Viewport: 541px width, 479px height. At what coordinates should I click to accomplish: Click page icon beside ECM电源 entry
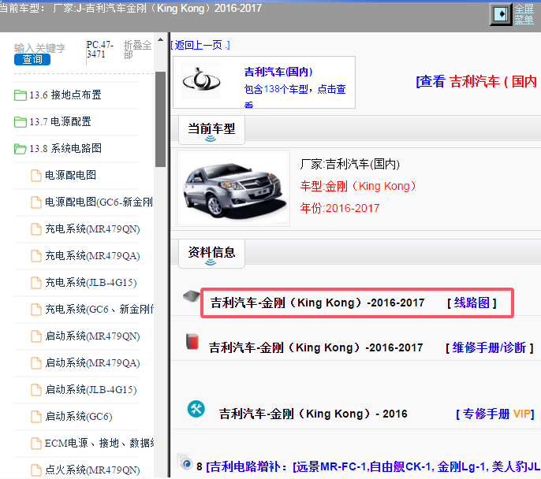click(x=36, y=444)
